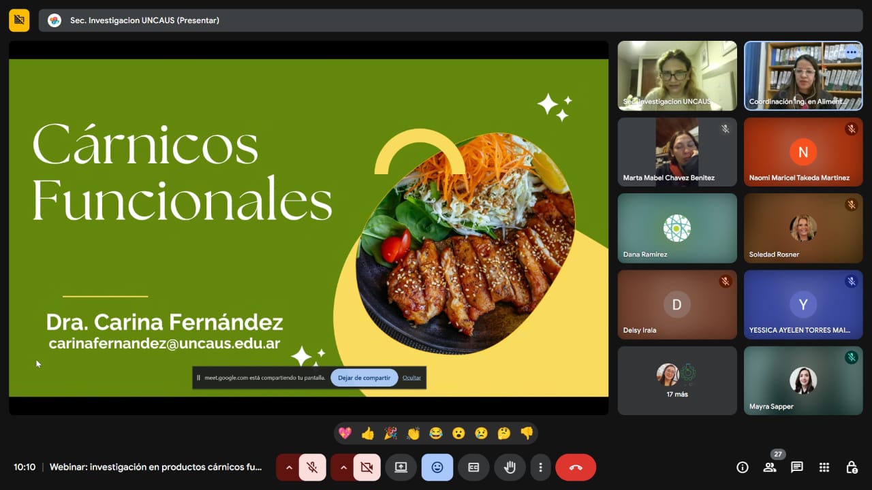Select Soledad Rosner participant tile

[803, 228]
